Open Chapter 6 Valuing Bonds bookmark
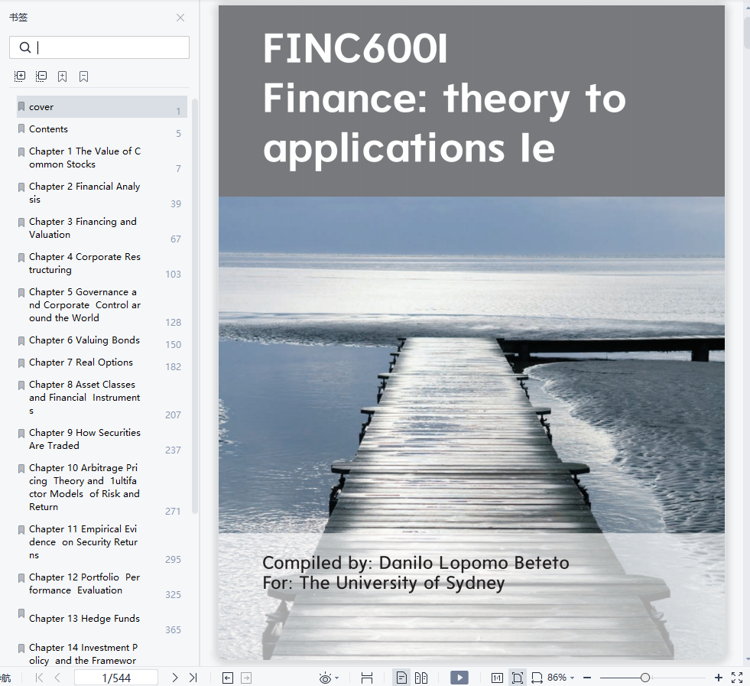This screenshot has width=750, height=686. coord(102,340)
